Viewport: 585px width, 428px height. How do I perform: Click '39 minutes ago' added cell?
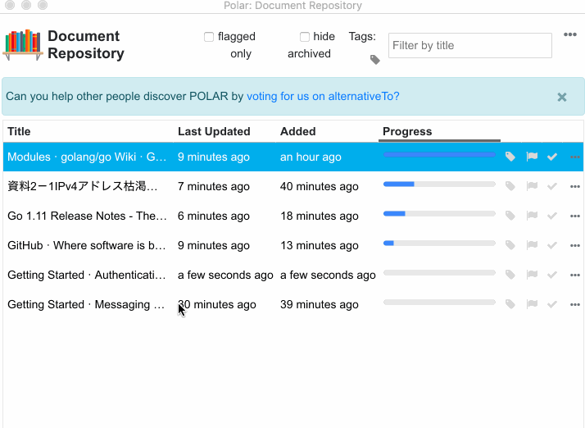(320, 304)
